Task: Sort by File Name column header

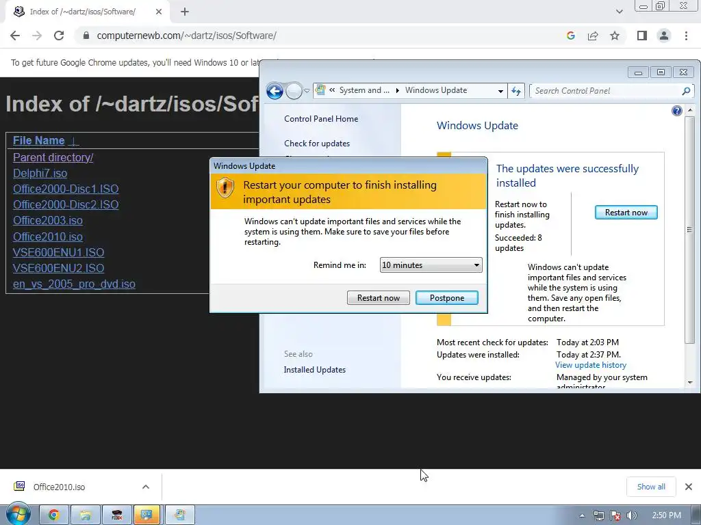Action: pos(39,141)
